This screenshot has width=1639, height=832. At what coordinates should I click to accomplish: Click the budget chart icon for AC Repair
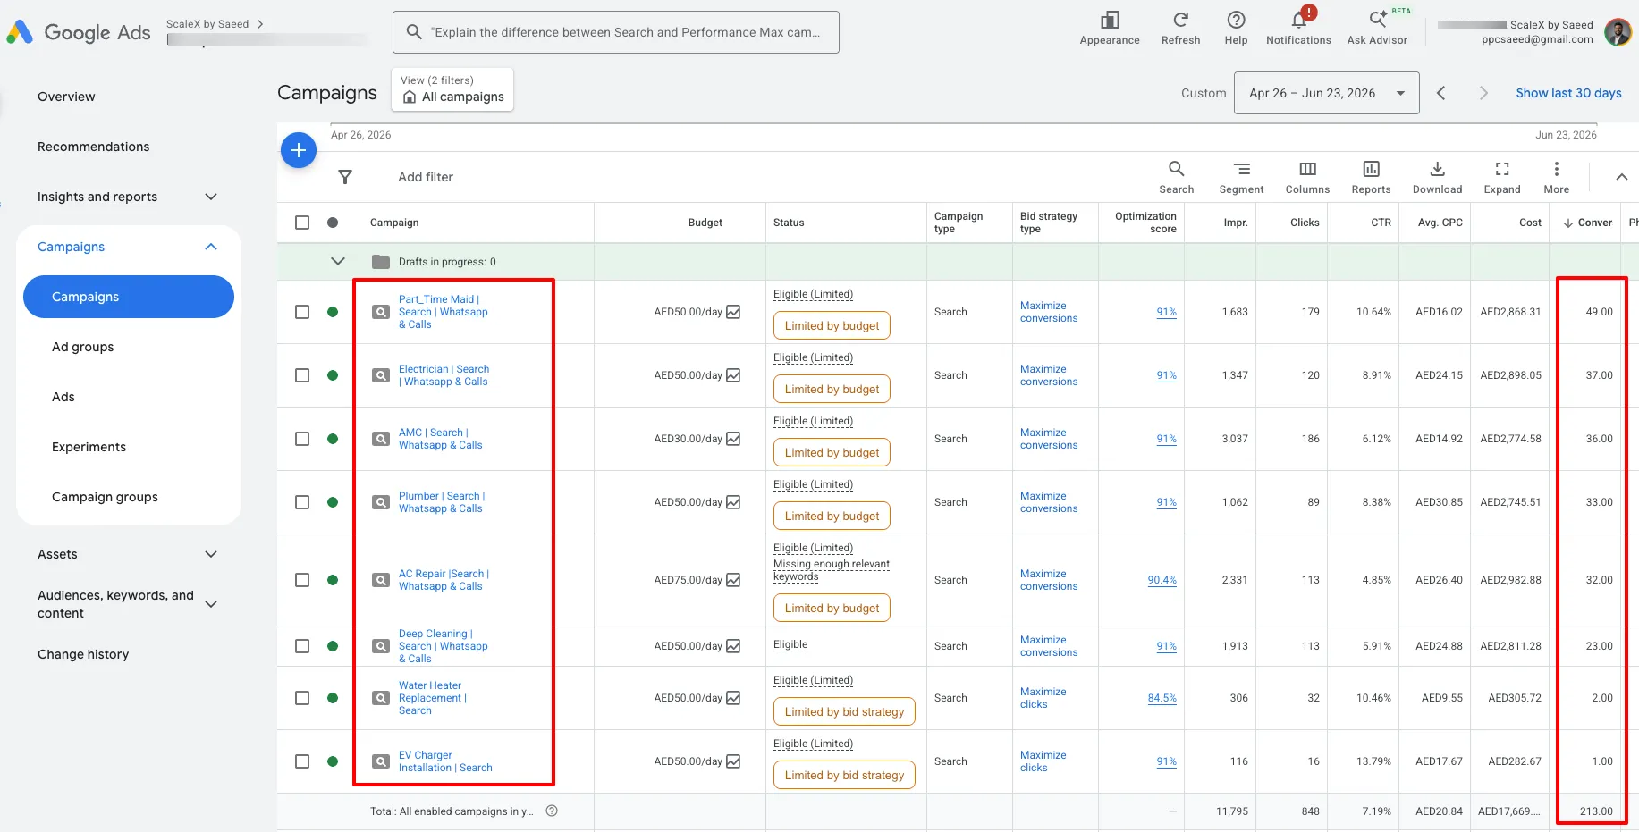pyautogui.click(x=733, y=580)
